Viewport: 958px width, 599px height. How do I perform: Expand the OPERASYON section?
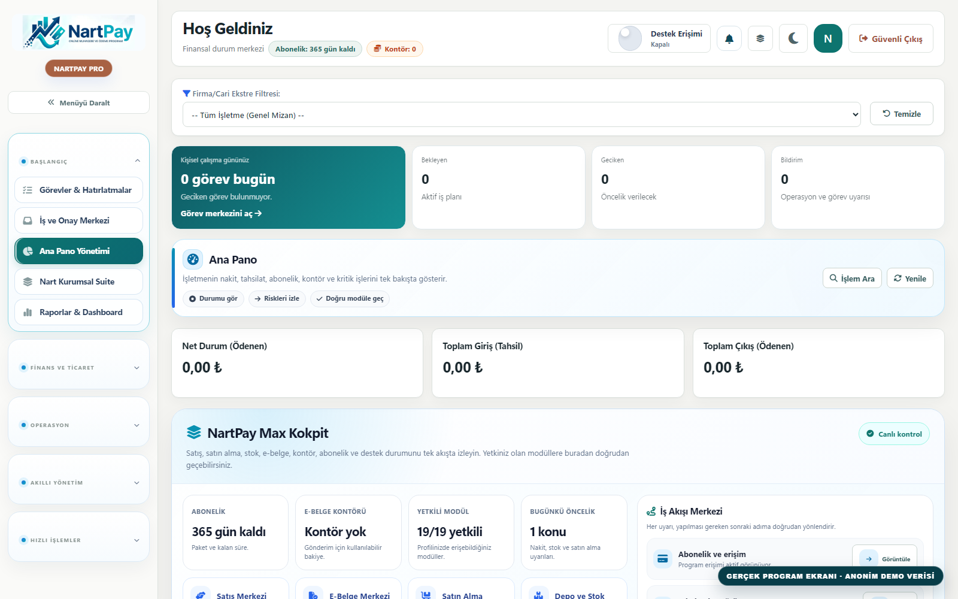[78, 425]
